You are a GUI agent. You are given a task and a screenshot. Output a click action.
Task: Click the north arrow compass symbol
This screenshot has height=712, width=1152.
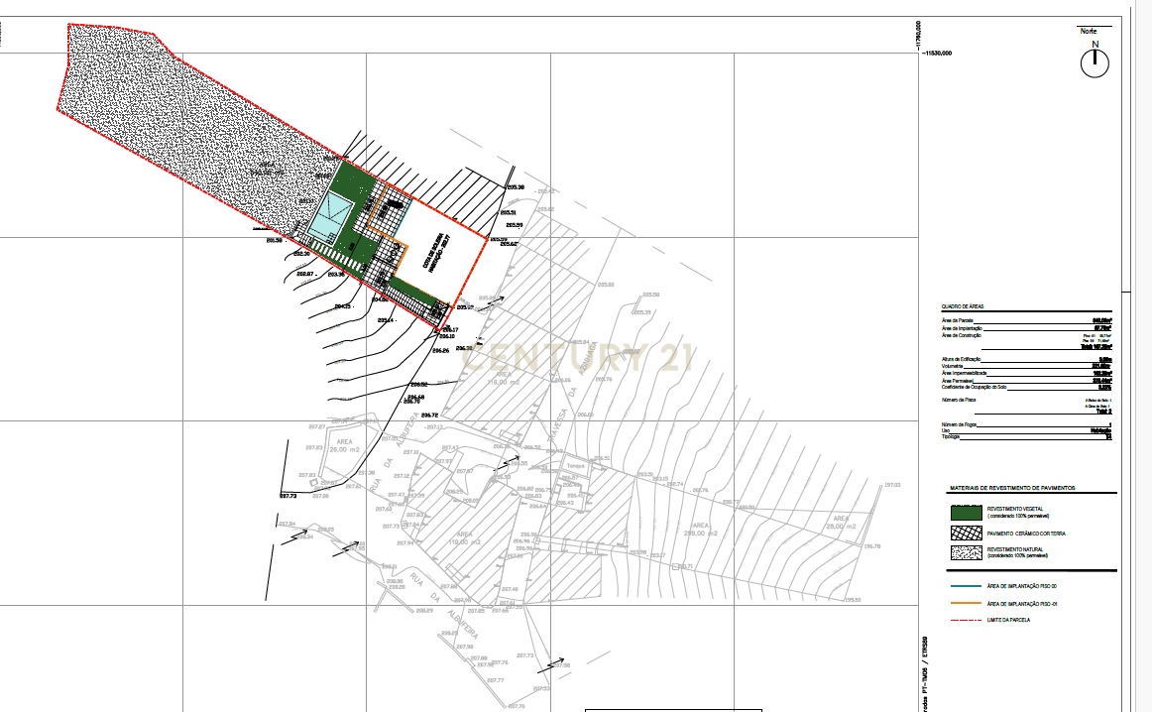point(1094,61)
